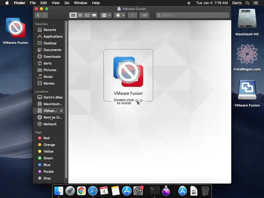
Task: Open the View menu
Action: [56, 3]
